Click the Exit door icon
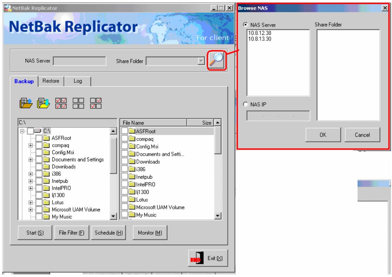 tap(197, 258)
